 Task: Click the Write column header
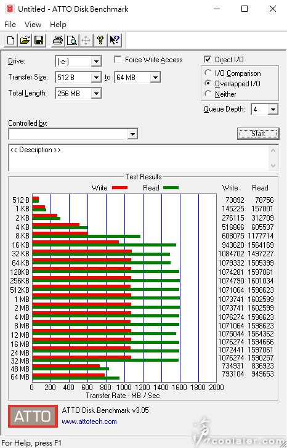(x=230, y=188)
